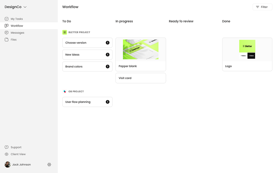Click the Messages chat bubble icon
277x173 pixels.
point(6,33)
